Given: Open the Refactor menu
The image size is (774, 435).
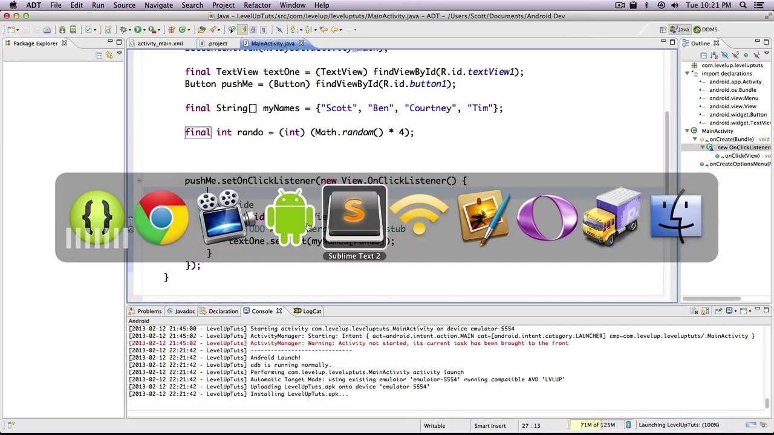Looking at the screenshot, I should coord(258,5).
